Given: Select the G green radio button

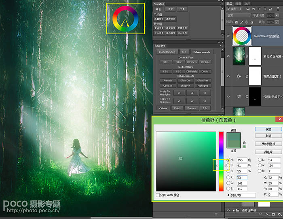Looking at the screenshot, I should [228, 183].
